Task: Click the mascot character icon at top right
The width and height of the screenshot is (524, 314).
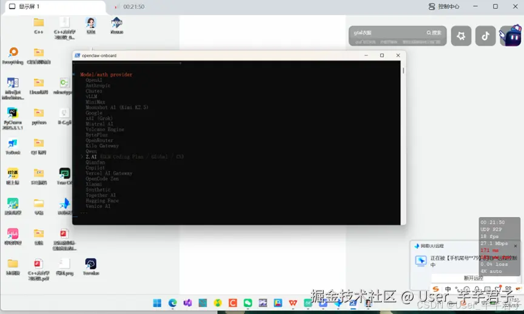Action: (x=510, y=35)
